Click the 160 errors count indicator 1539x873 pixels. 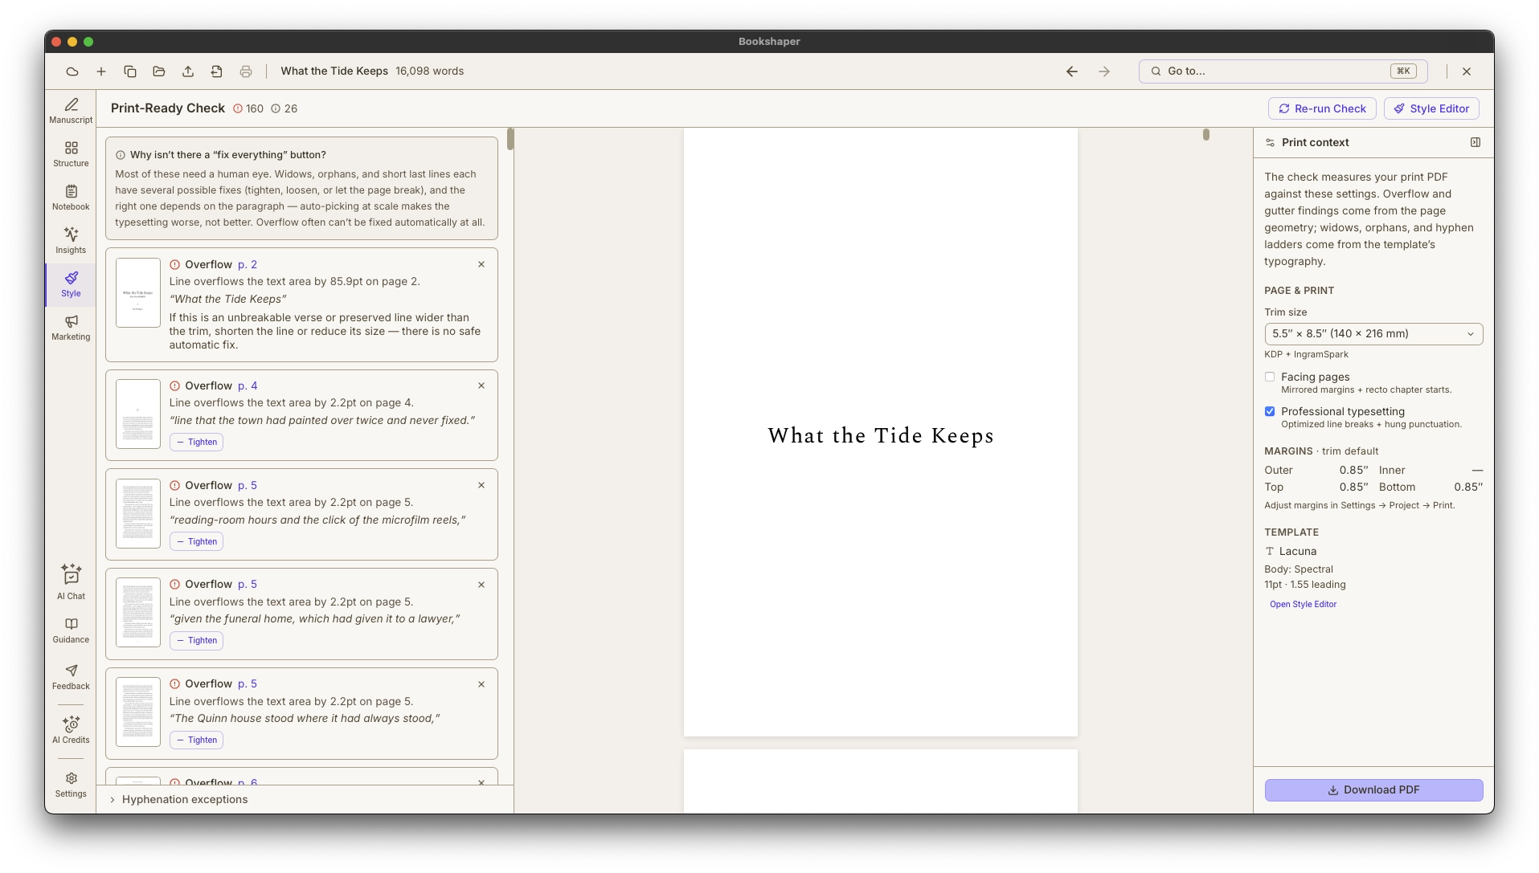(x=248, y=108)
